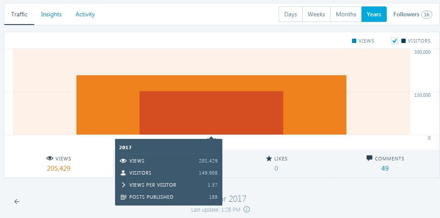The image size is (440, 218).
Task: Switch to the Traffic tab
Action: click(19, 14)
